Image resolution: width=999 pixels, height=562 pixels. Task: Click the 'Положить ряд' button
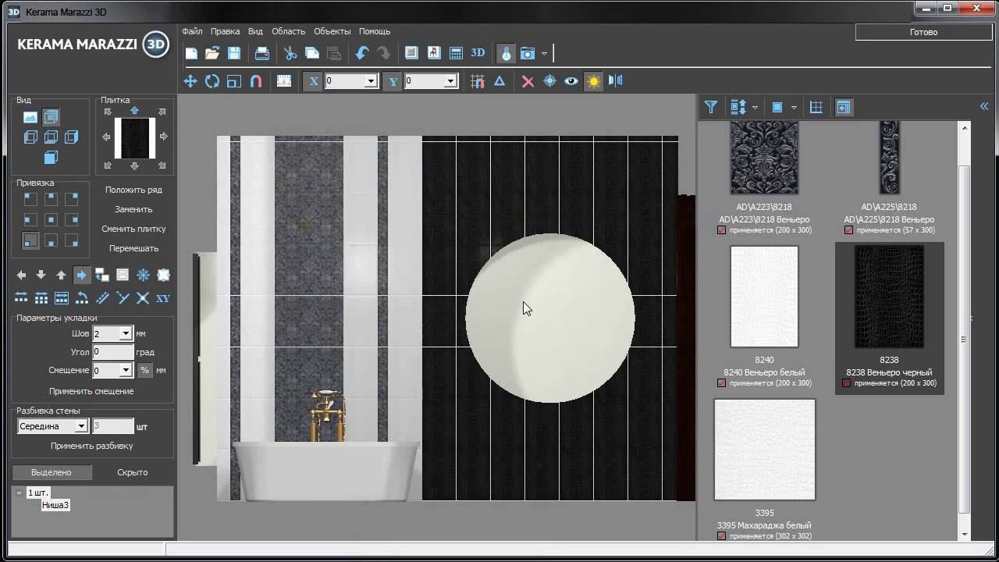click(133, 190)
